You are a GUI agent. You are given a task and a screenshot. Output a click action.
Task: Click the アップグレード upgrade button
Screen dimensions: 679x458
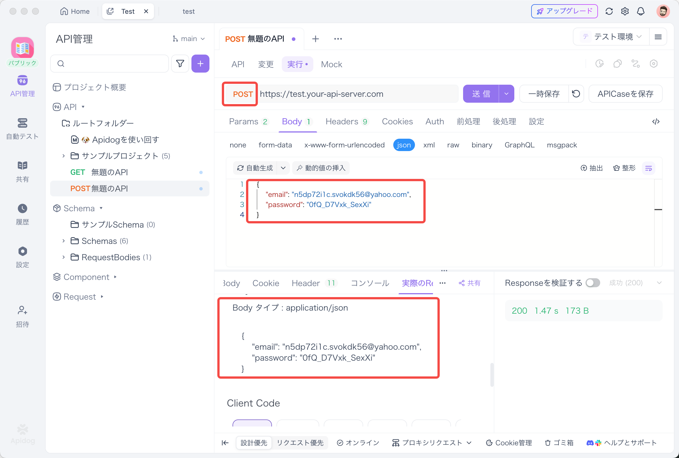pyautogui.click(x=564, y=11)
